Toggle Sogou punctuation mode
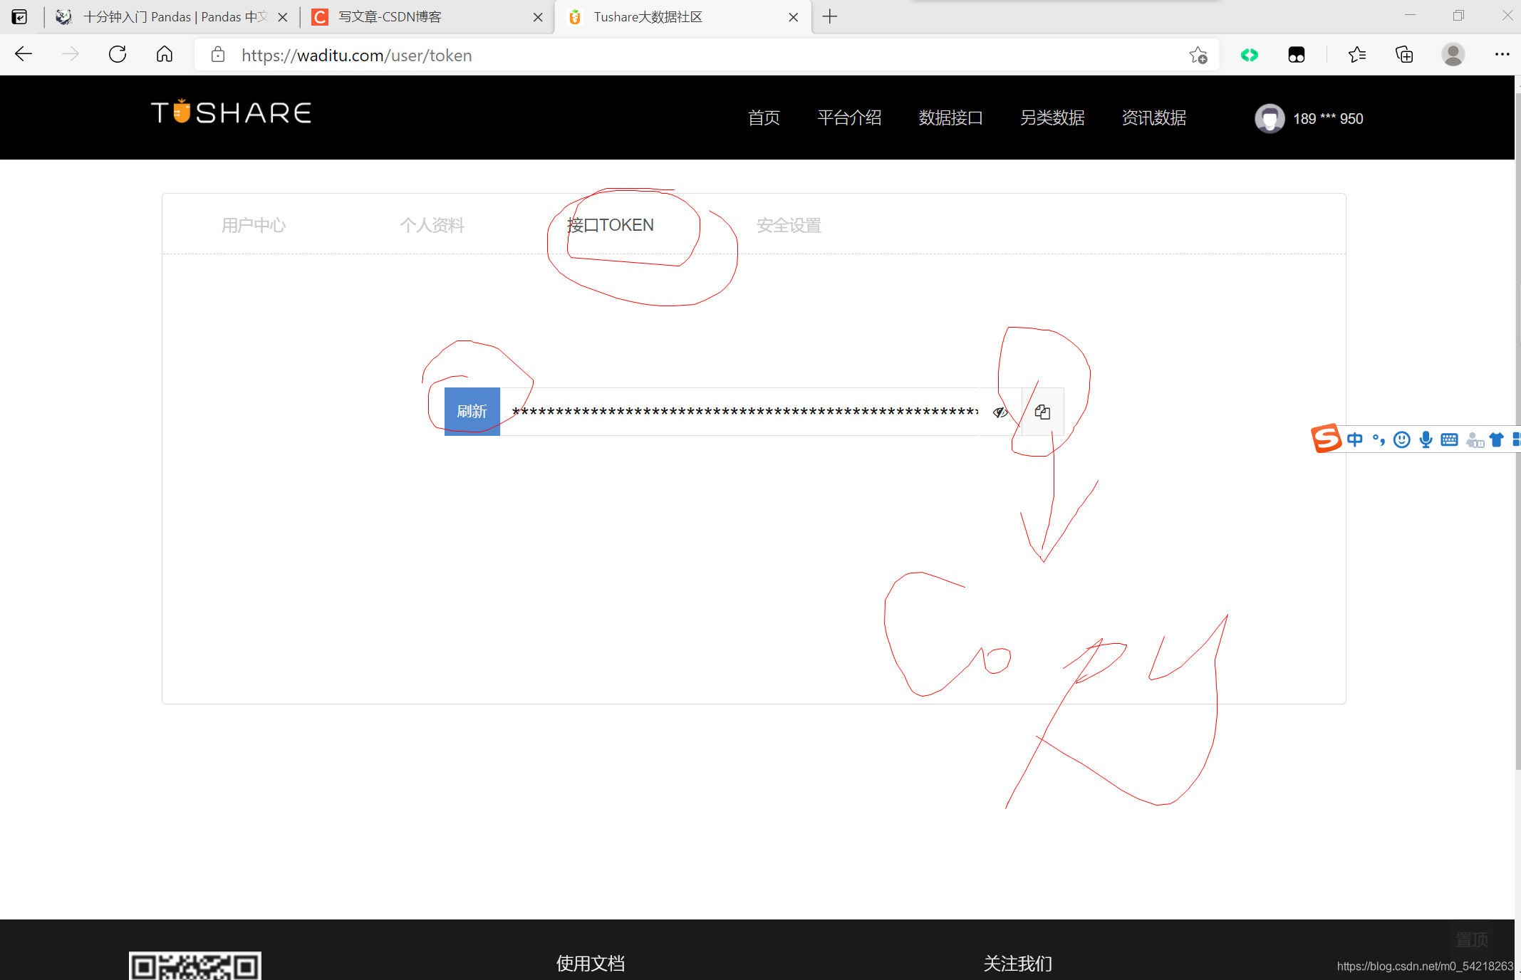This screenshot has width=1521, height=980. point(1379,439)
